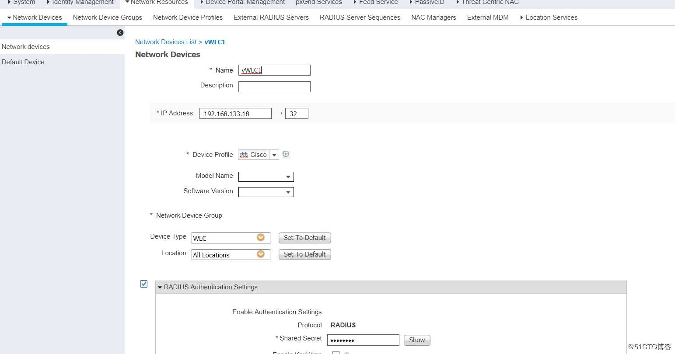Switch to the RADIUS Server Sequences tab

[360, 17]
